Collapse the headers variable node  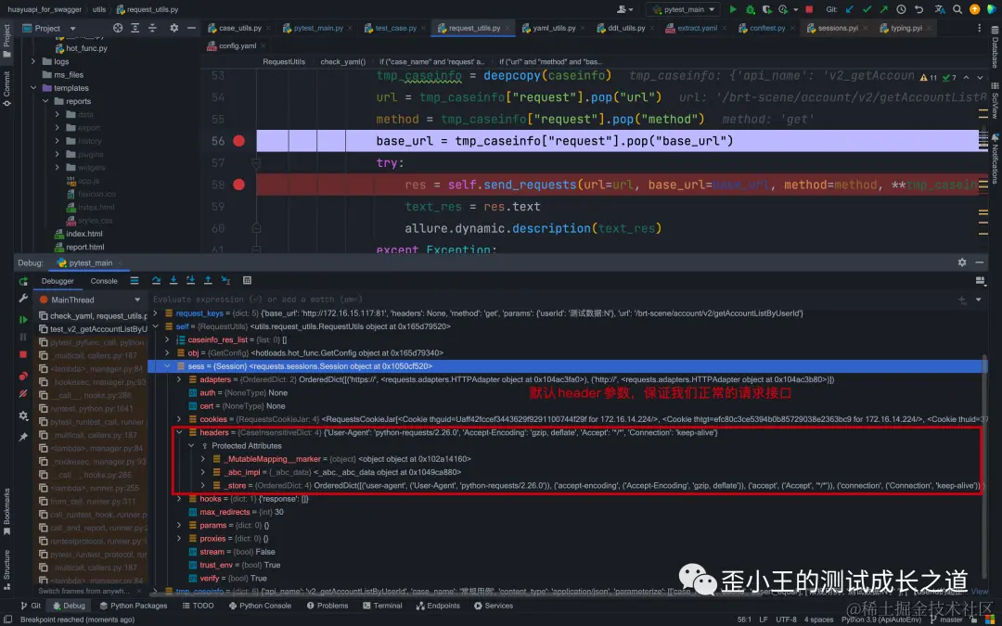pyautogui.click(x=179, y=432)
